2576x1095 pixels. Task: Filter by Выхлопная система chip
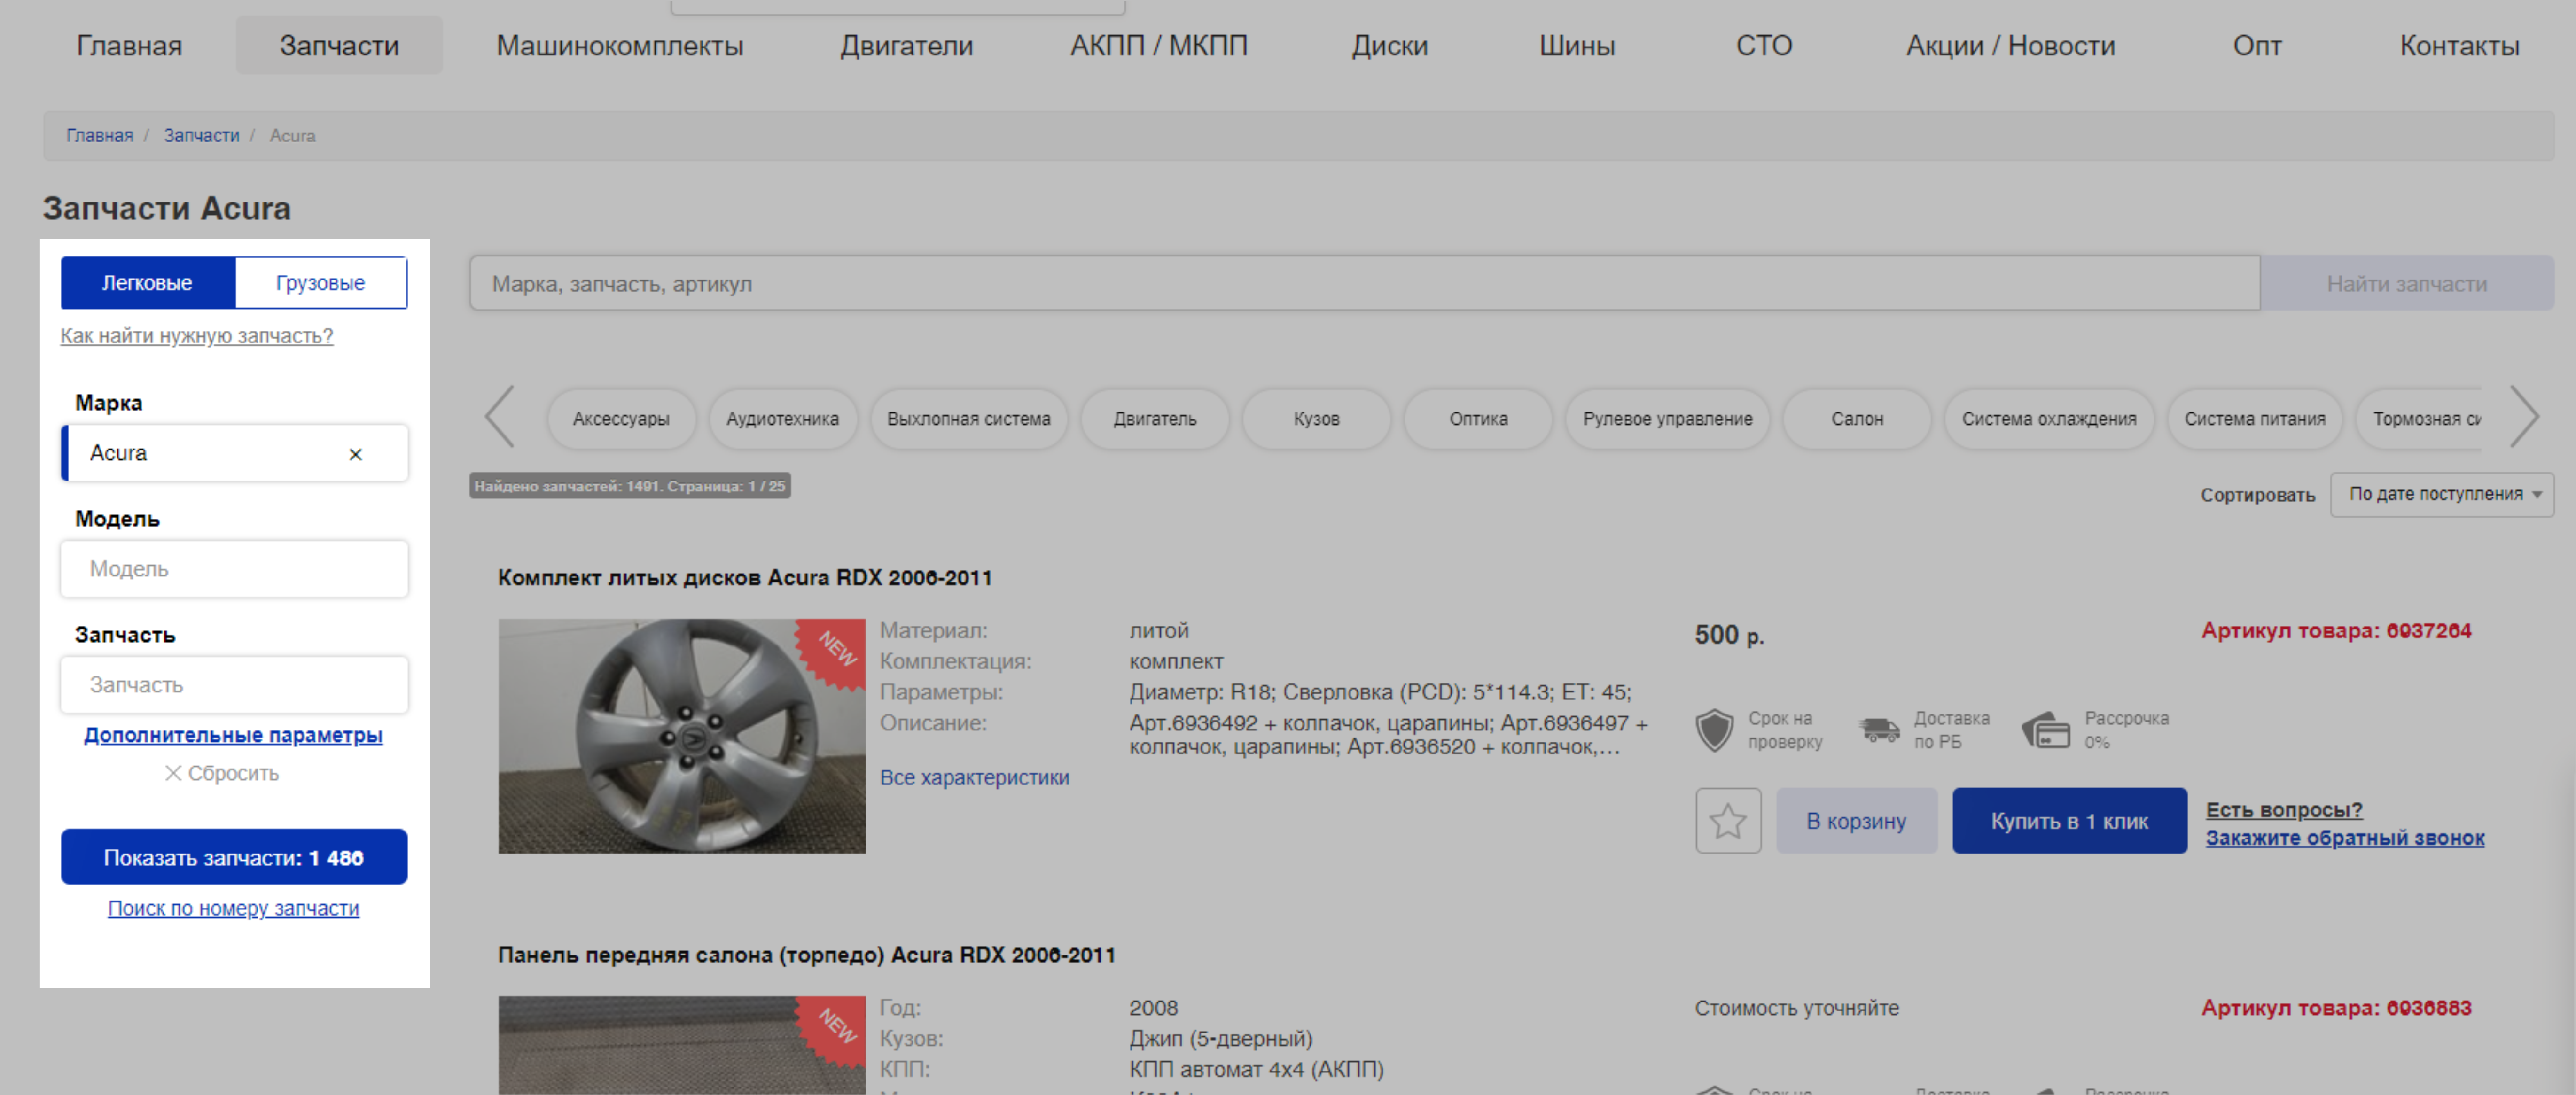[x=969, y=419]
